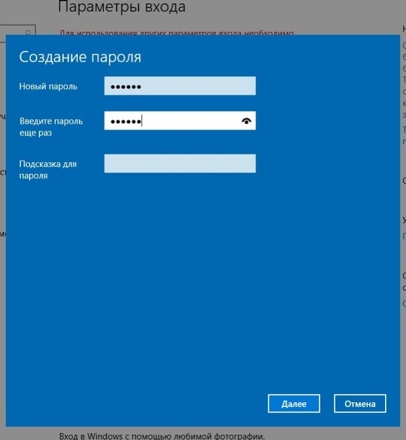Open the cut-off blue link below the У heading
Screen dimensions: 406x440
(x=404, y=237)
